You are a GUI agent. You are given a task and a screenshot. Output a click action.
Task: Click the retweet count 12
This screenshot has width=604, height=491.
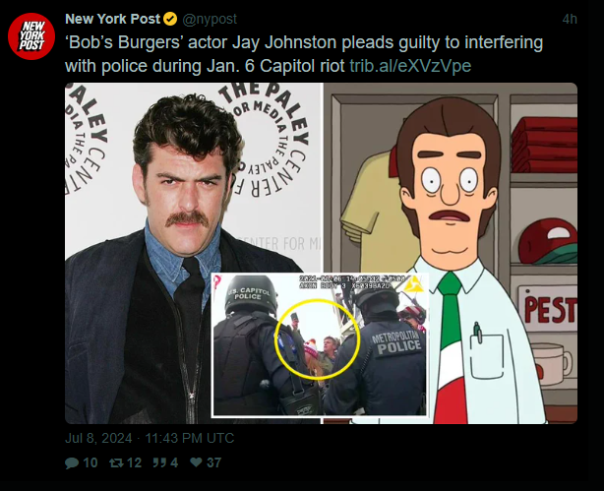(x=134, y=462)
